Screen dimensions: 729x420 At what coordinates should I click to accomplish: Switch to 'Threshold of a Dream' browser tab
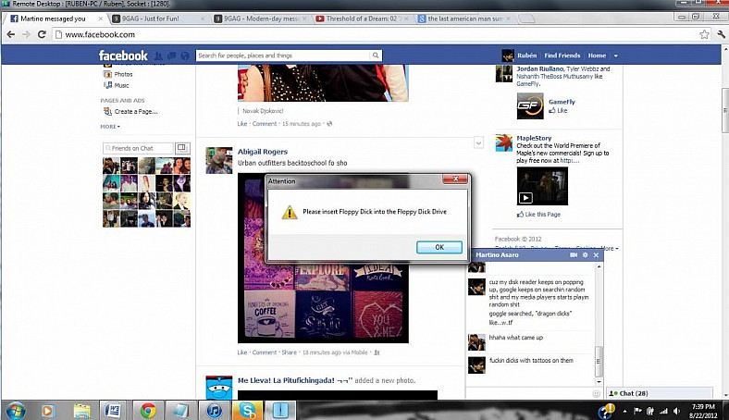pos(359,19)
